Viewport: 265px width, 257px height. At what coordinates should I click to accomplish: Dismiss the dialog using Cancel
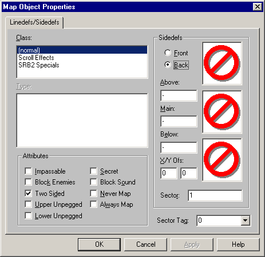click(146, 244)
